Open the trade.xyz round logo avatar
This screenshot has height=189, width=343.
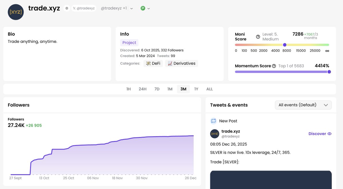point(16,12)
